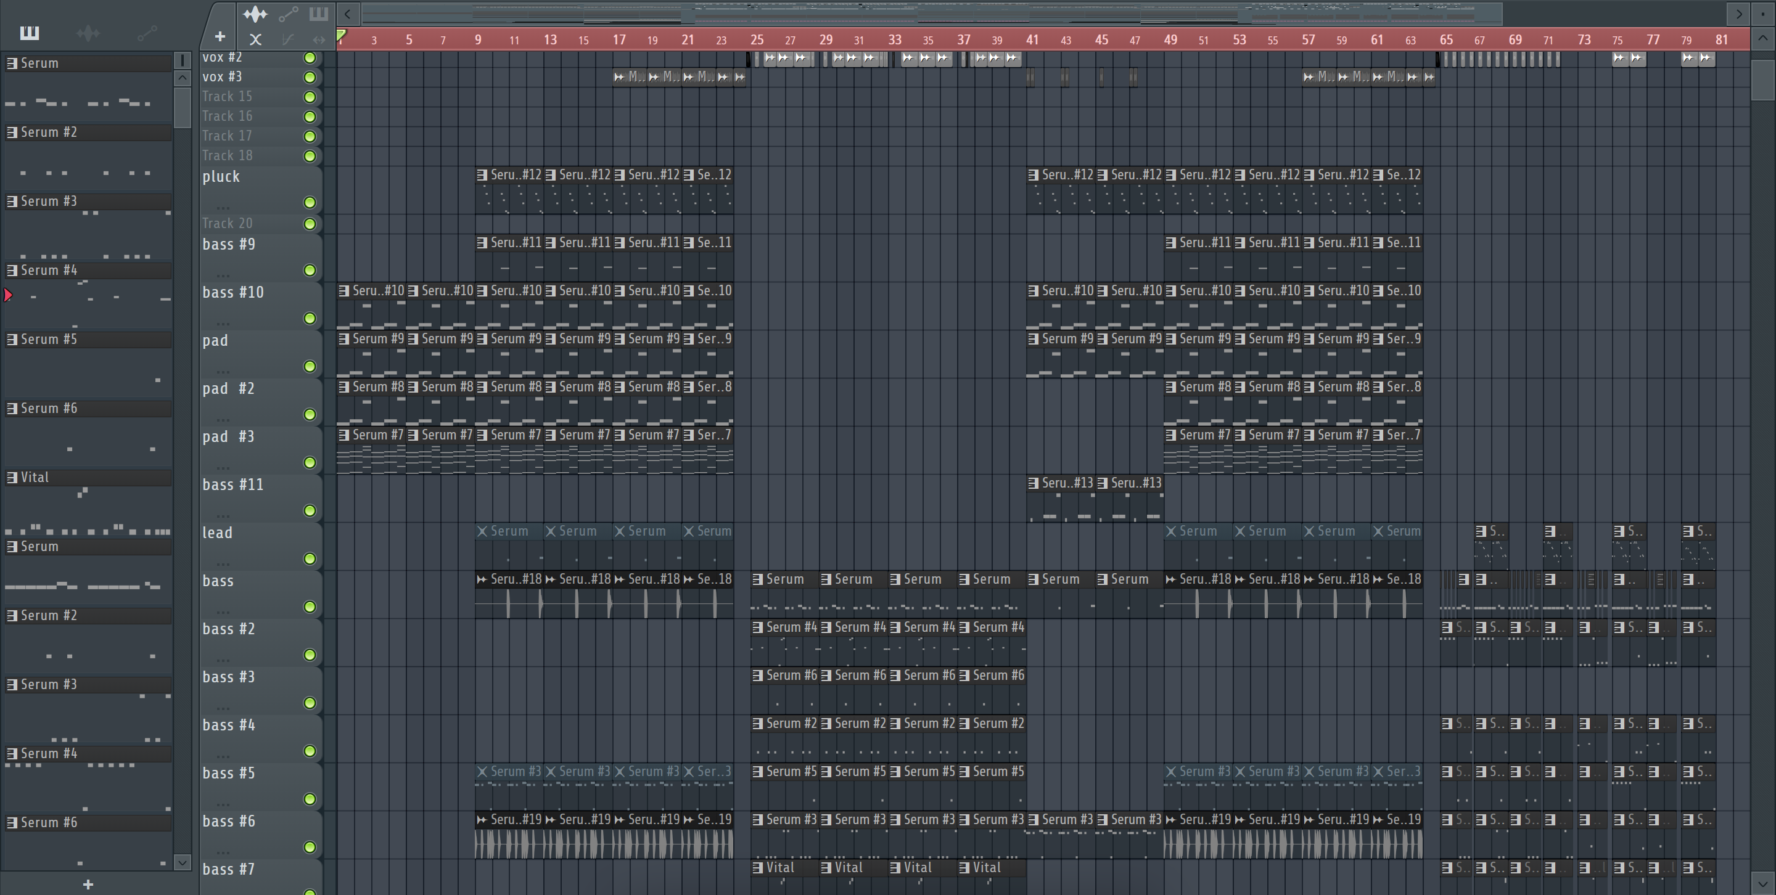1776x895 pixels.
Task: Jump to bar 65 on the timeline ruler
Action: tap(1445, 39)
